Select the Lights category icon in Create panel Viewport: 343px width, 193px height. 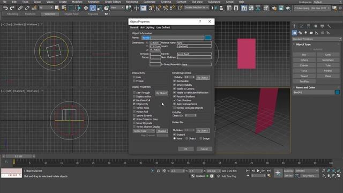point(305,33)
